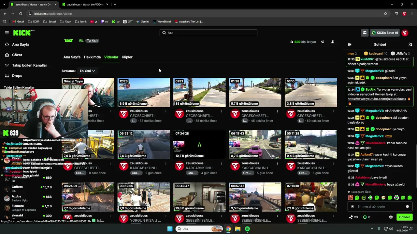Screen dimensions: 417x234
Task: Open the 07:34:28 video thumbnail
Action: (x=199, y=145)
